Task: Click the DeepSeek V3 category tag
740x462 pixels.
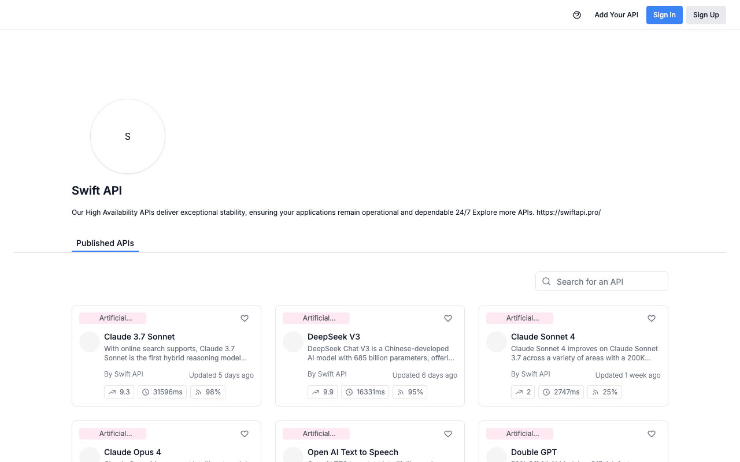Action: tap(316, 318)
